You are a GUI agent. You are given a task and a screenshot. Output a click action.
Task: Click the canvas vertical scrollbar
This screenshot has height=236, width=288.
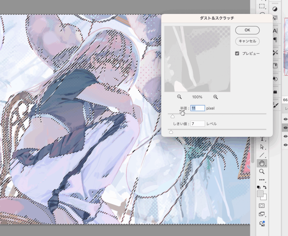pos(252,150)
